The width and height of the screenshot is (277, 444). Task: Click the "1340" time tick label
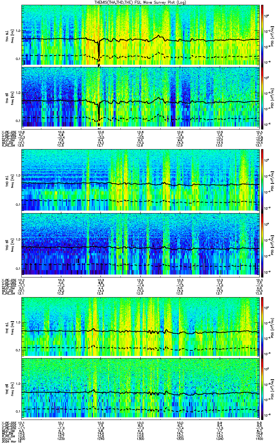[219, 439]
